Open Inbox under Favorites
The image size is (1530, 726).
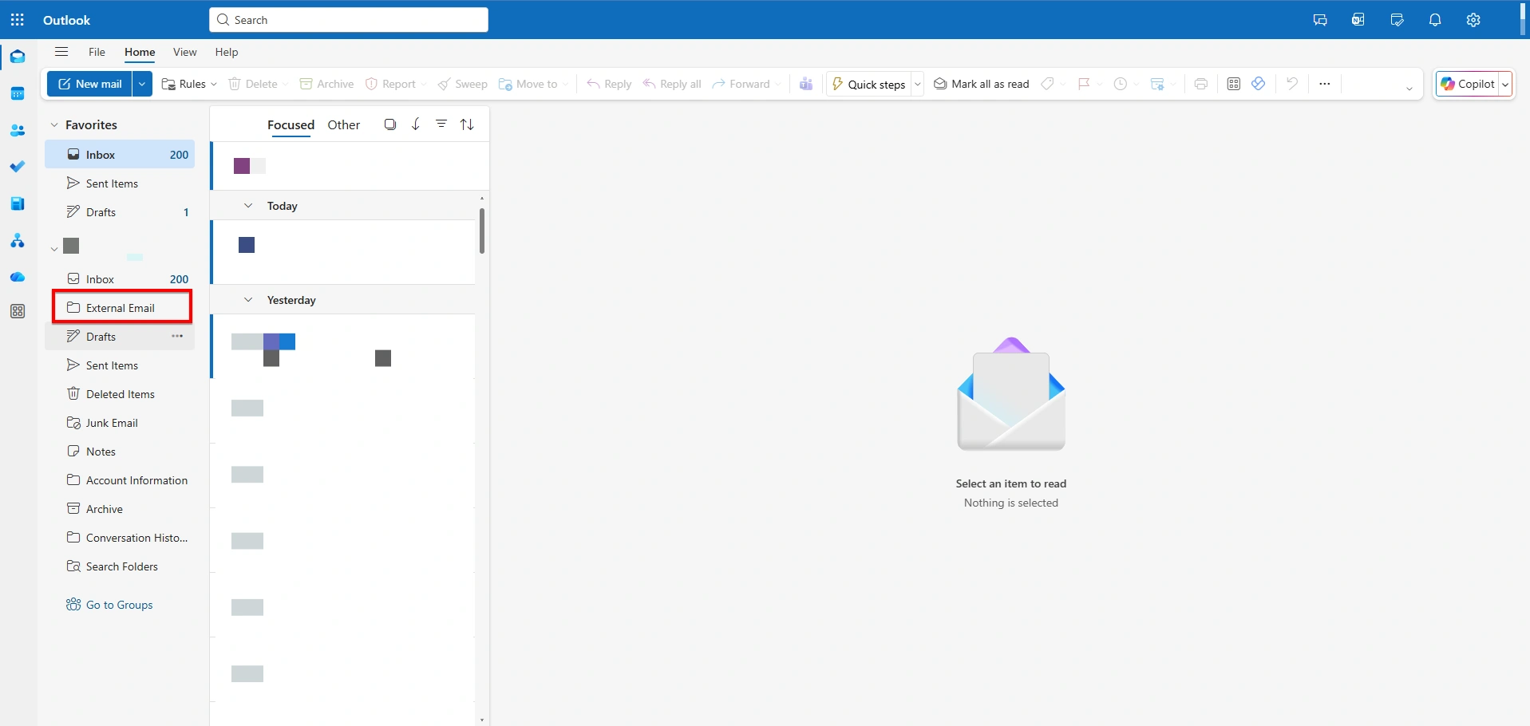(x=120, y=155)
